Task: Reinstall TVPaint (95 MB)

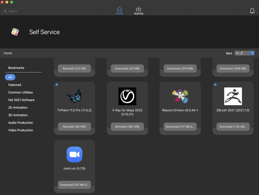Action: (x=74, y=127)
